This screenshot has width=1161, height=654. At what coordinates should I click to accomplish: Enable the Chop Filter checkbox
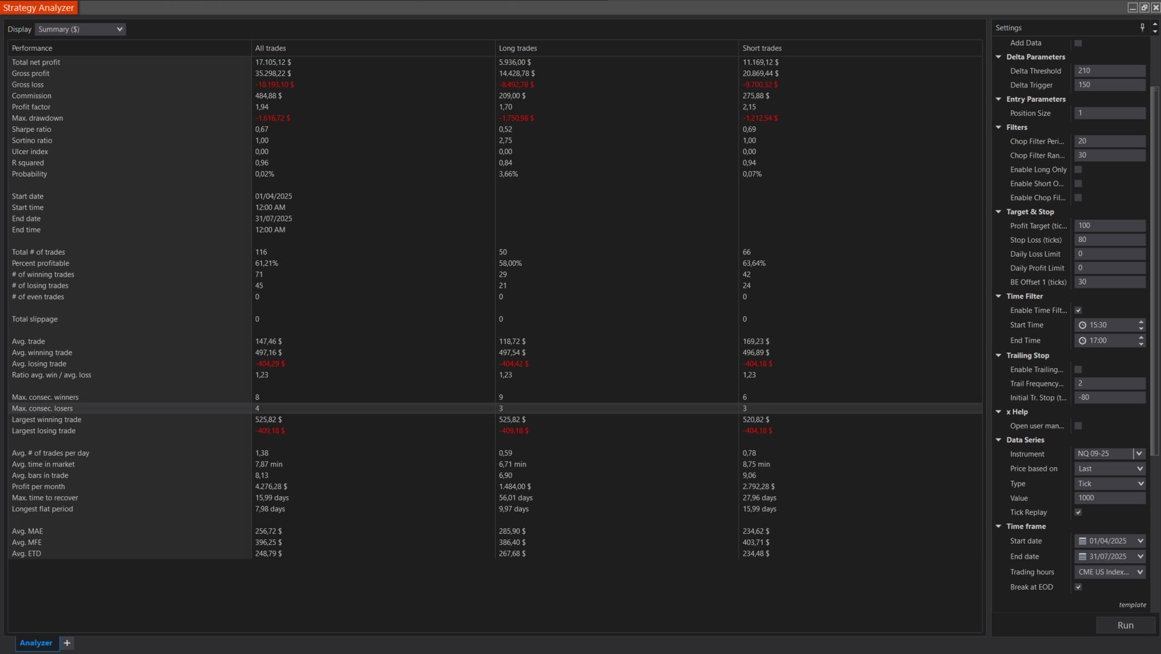[x=1078, y=197]
